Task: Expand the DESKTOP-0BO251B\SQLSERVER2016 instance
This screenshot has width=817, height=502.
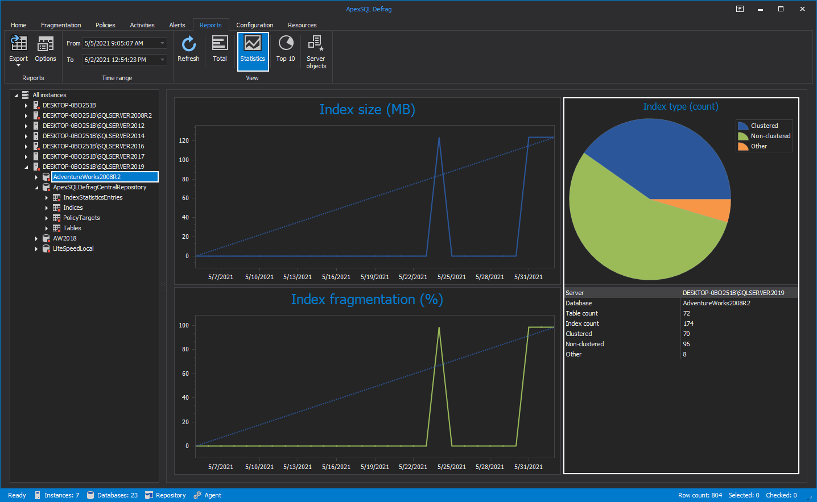Action: 25,146
